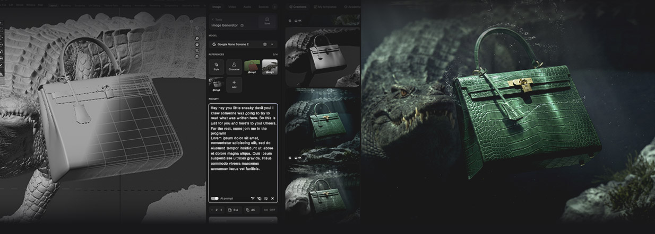Select the @img4 reference thumbnail

[216, 85]
